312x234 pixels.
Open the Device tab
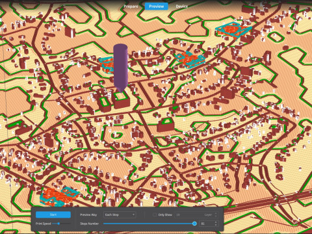pos(181,6)
